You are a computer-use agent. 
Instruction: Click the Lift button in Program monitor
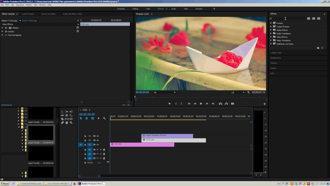(x=220, y=104)
